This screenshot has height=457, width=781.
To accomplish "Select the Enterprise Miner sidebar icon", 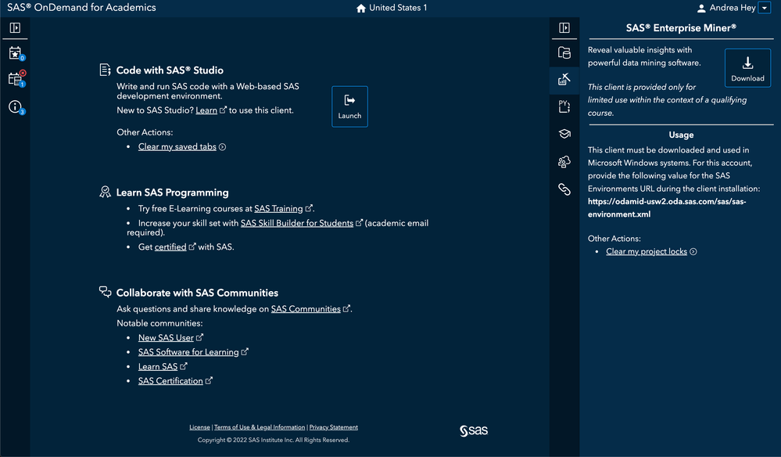I will (564, 79).
